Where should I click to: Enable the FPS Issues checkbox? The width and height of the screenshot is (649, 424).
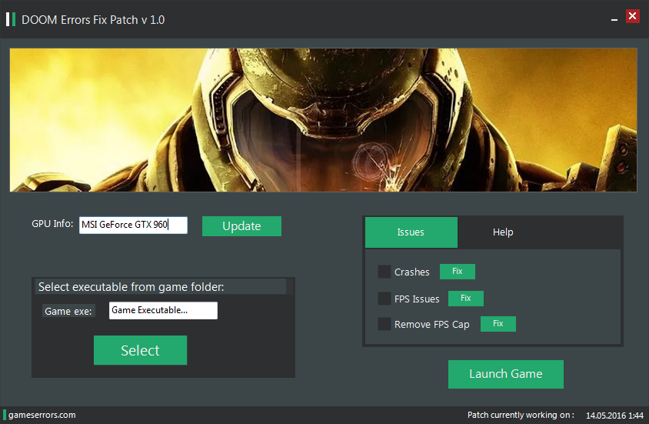(x=384, y=299)
